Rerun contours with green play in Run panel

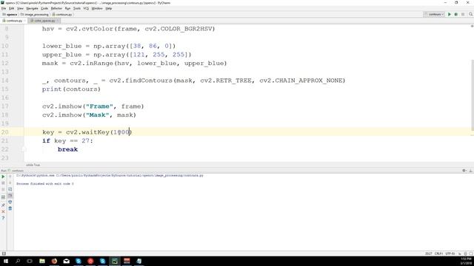tap(3, 177)
